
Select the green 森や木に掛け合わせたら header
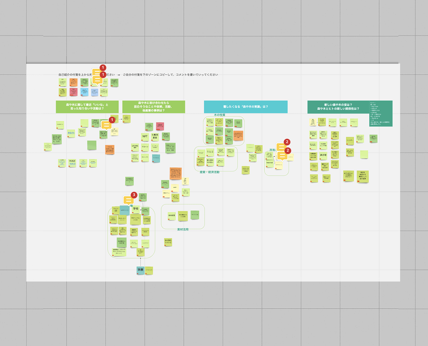153,107
